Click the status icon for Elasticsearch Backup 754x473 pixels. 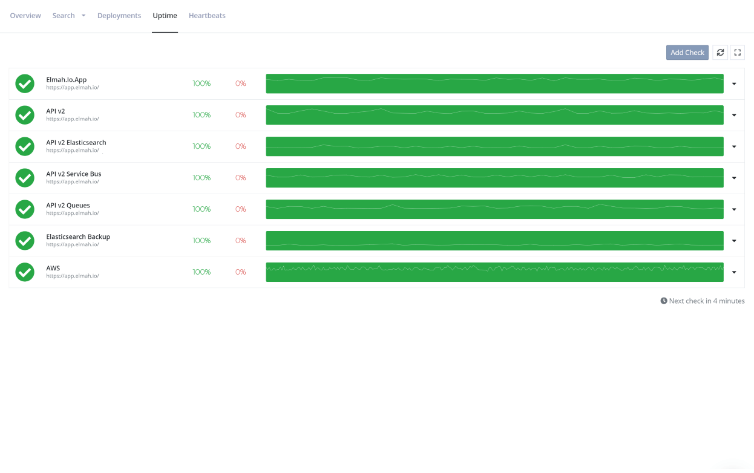[x=25, y=240]
